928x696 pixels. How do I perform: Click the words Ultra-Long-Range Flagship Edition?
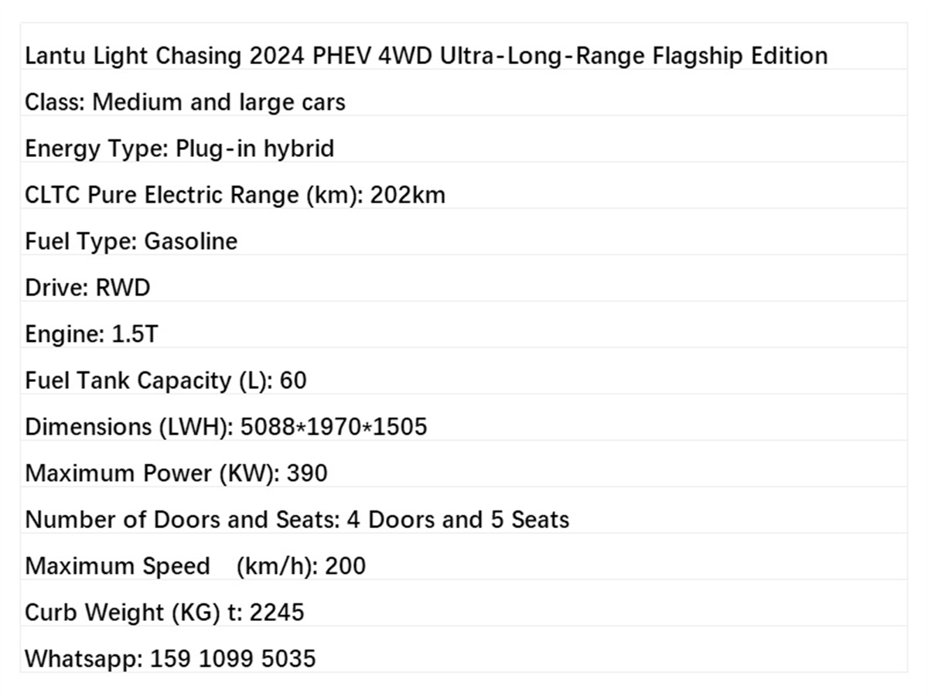(x=634, y=56)
